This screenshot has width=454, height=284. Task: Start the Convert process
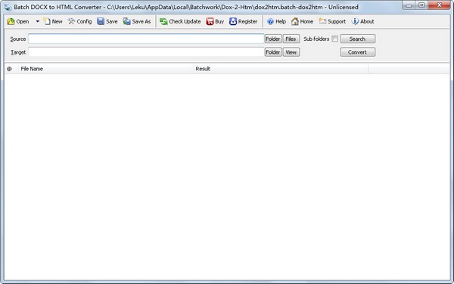[358, 52]
